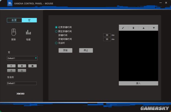Click the 停止 stop button

click(86, 50)
